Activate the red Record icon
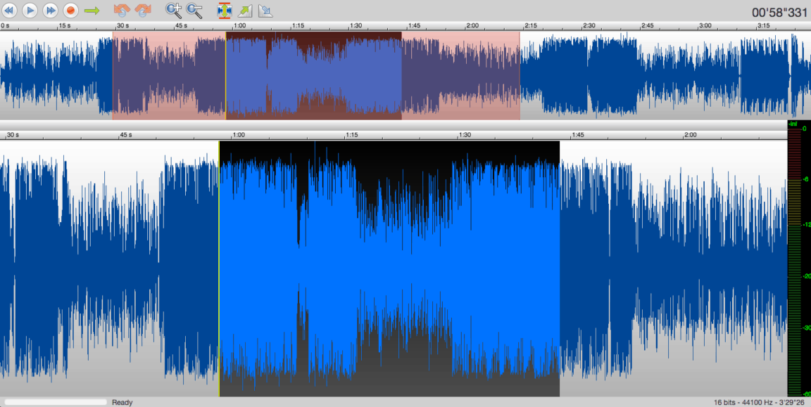Image resolution: width=811 pixels, height=407 pixels. coord(70,11)
